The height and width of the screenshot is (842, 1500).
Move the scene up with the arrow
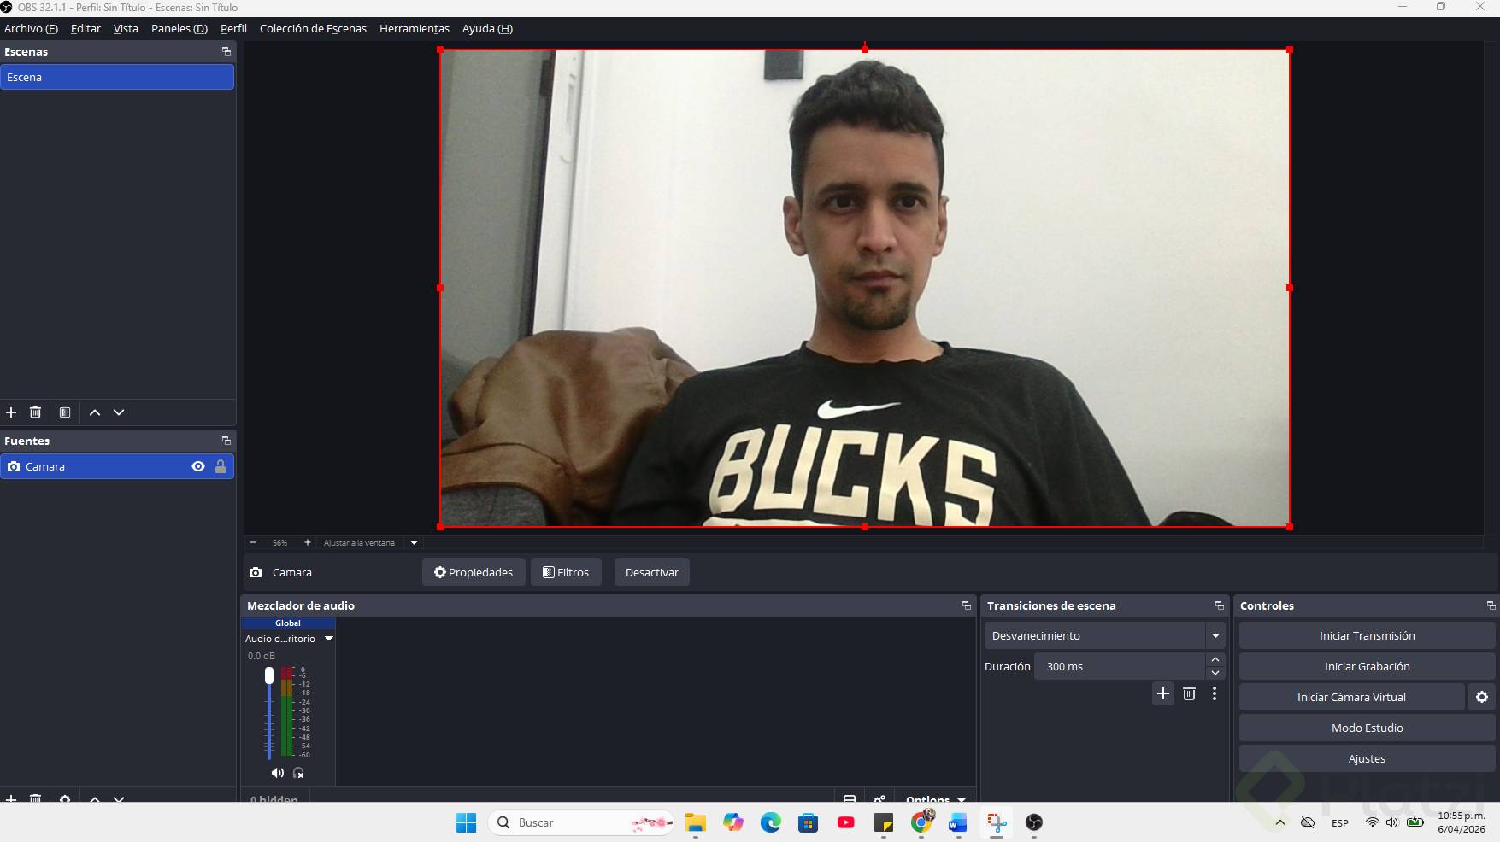95,412
